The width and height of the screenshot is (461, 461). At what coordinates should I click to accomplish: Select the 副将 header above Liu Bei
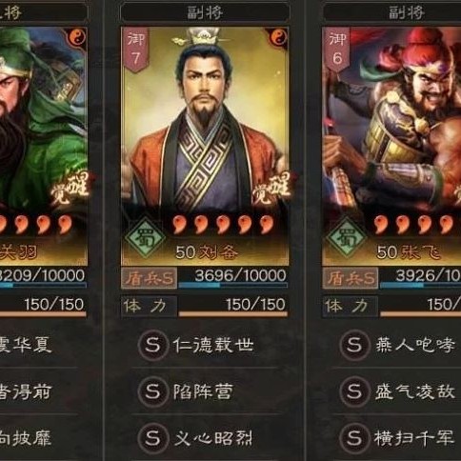click(205, 12)
